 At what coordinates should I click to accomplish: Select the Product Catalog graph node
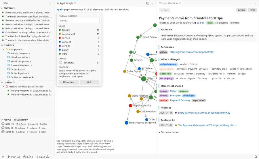tap(138, 37)
